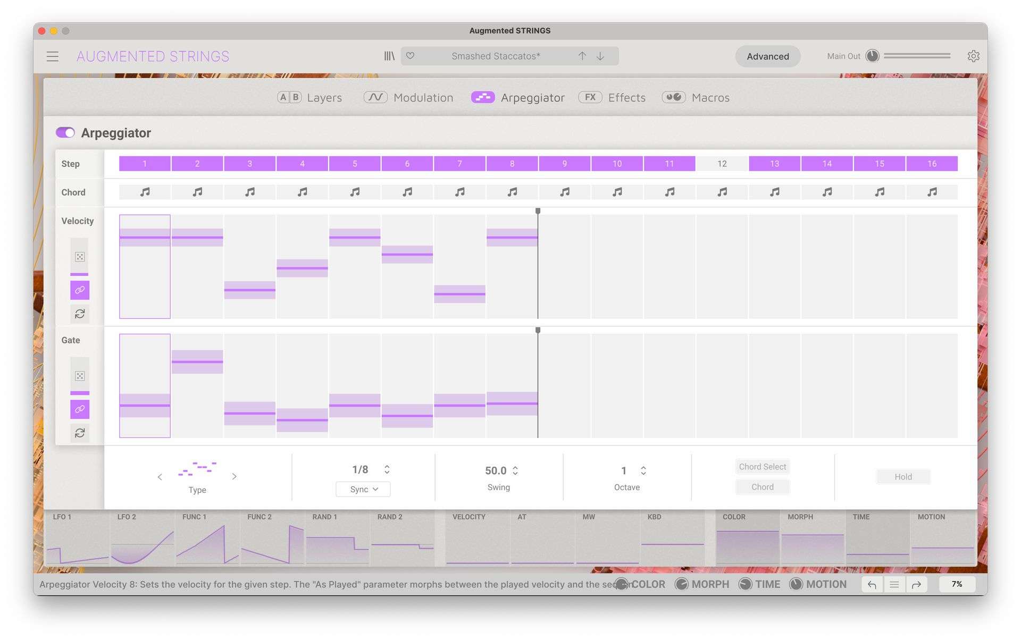Screen dimensions: 1021x640
Task: Adjust the Main Out volume knob
Action: tap(872, 56)
